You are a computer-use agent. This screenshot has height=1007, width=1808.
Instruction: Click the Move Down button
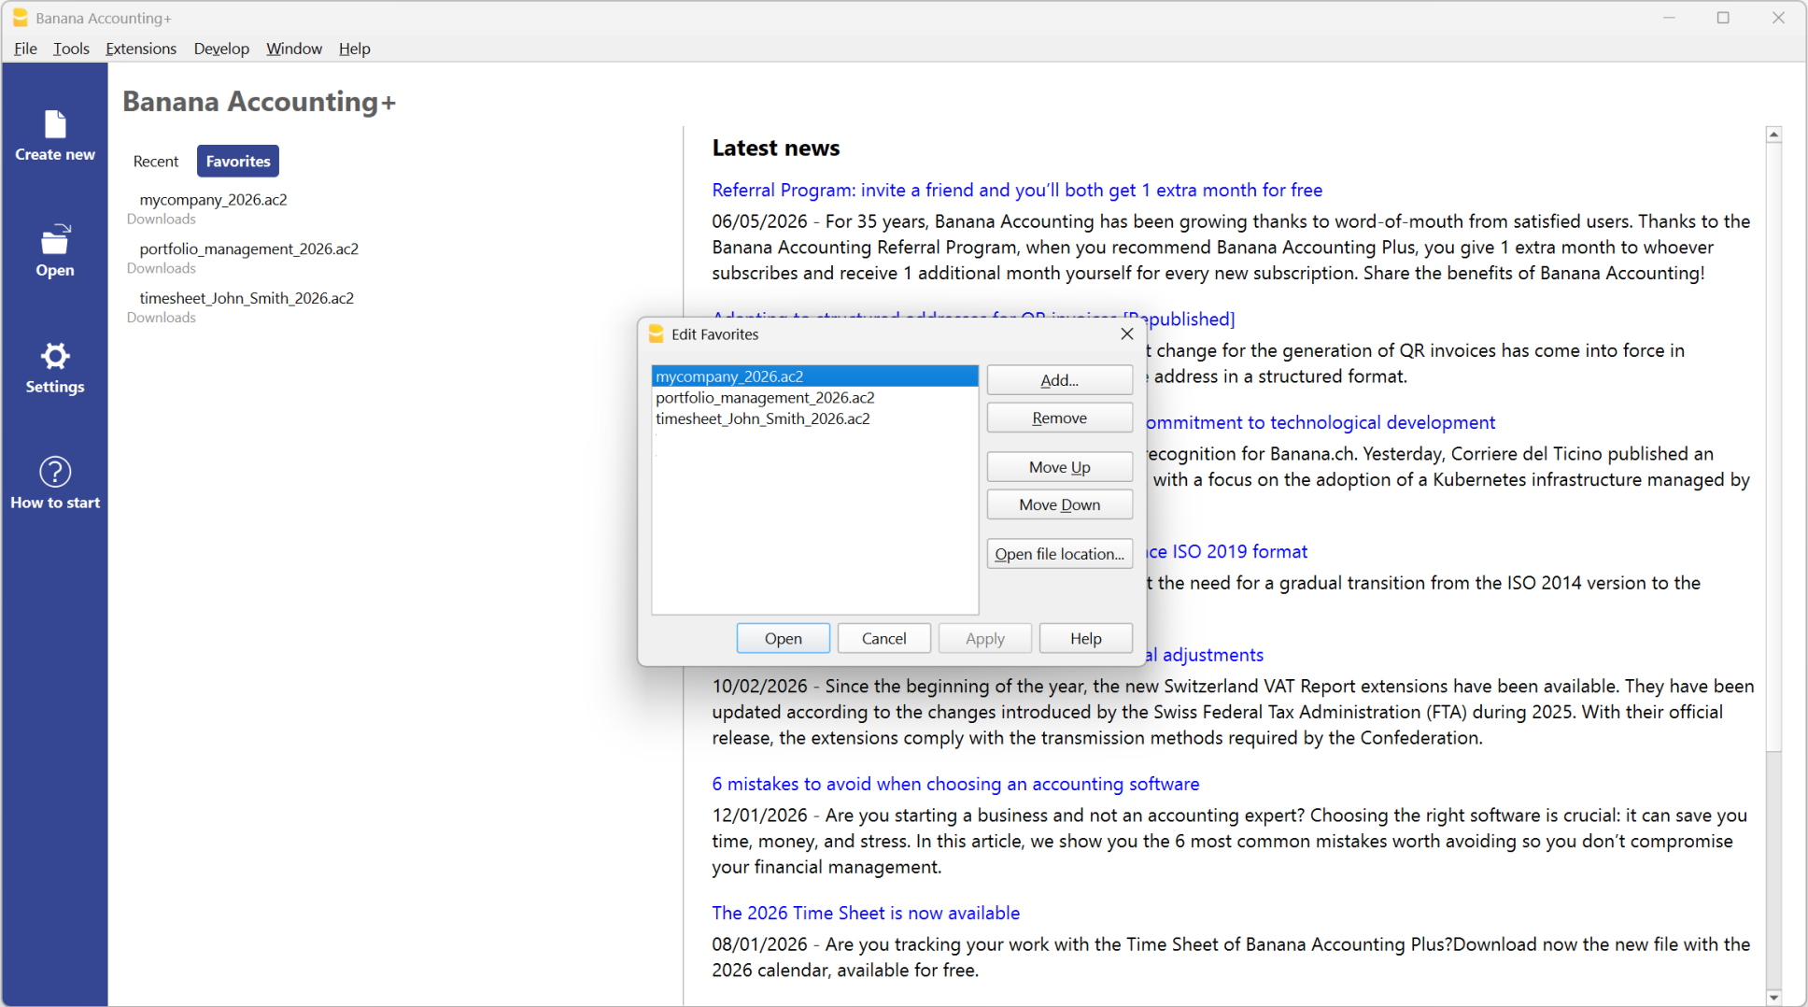point(1059,504)
